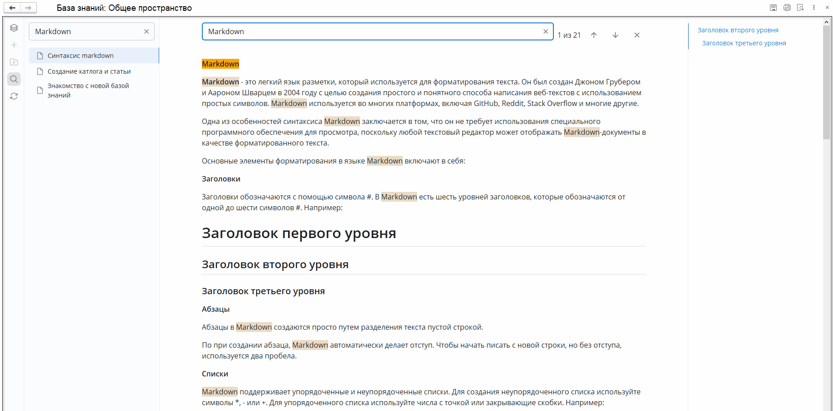Activate the search icon in sidebar

click(x=13, y=79)
